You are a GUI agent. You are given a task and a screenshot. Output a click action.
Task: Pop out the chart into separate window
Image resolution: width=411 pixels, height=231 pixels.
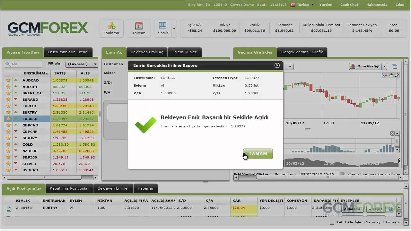pyautogui.click(x=395, y=66)
